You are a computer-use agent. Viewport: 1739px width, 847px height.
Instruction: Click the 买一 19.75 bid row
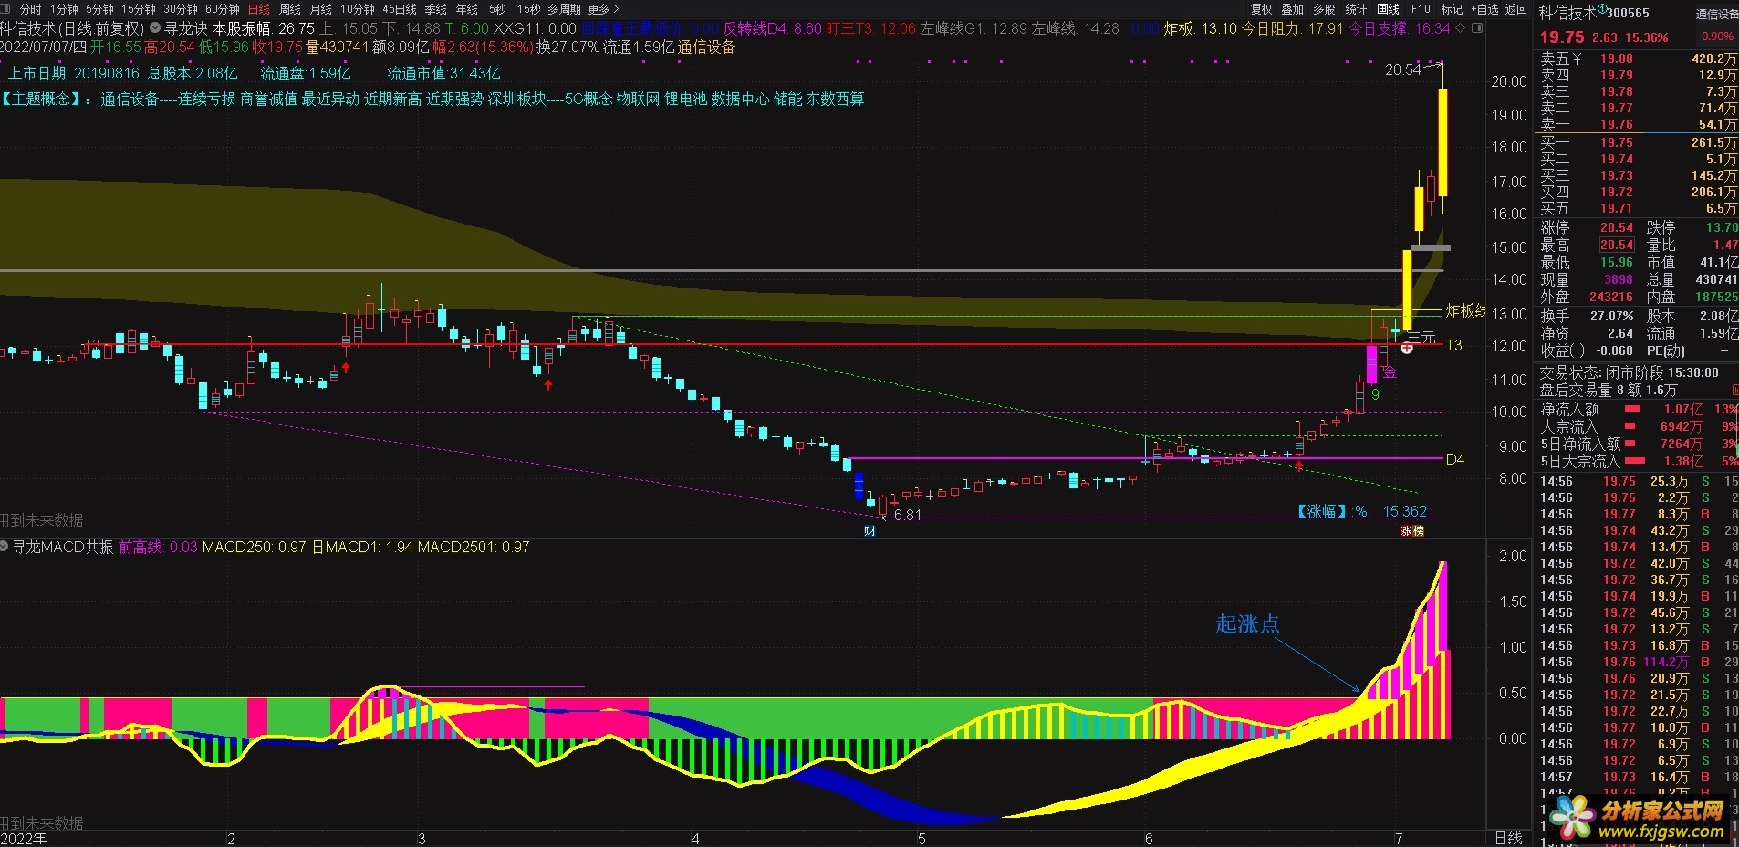point(1639,142)
